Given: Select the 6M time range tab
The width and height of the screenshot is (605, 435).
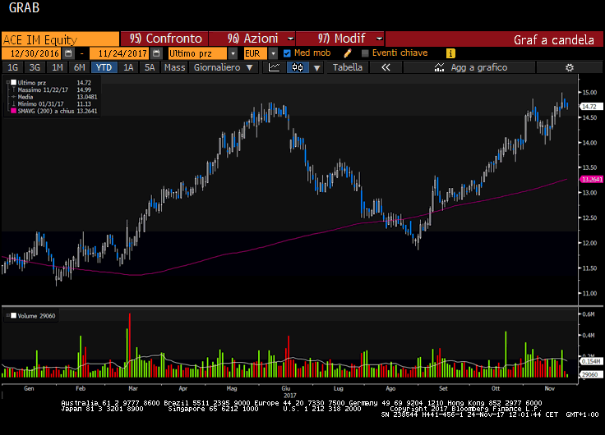Looking at the screenshot, I should [79, 67].
